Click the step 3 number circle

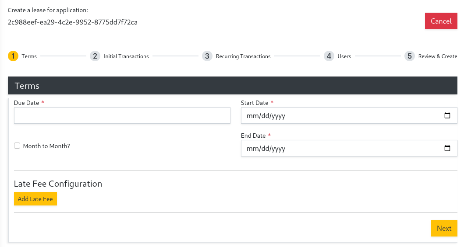207,56
